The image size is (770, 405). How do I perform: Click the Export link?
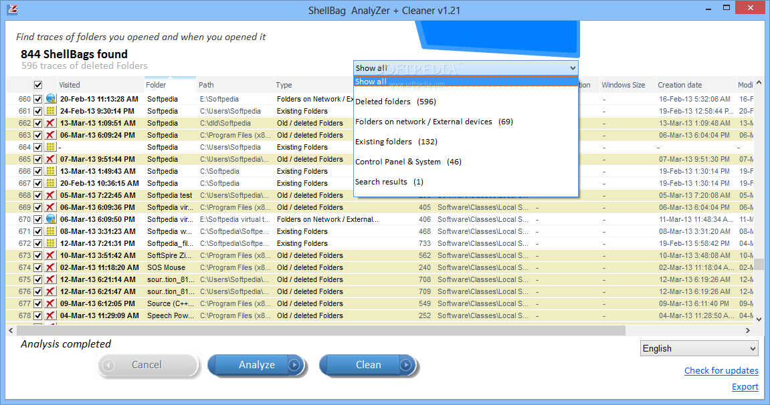click(x=745, y=387)
